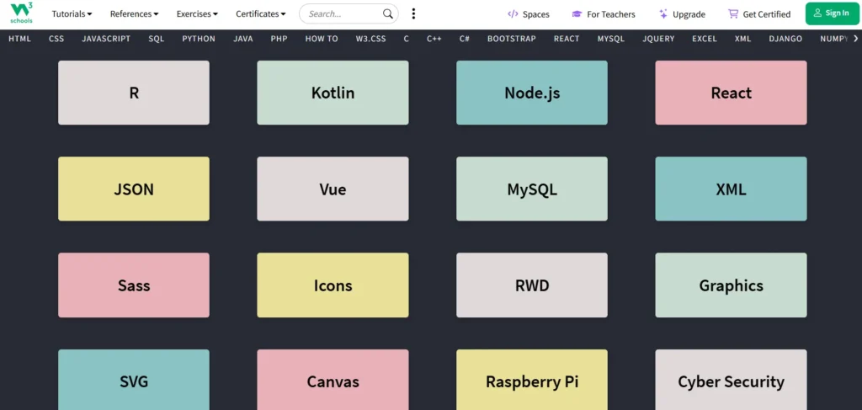Click the Upgrade sparkle link
862x410 pixels.
682,14
